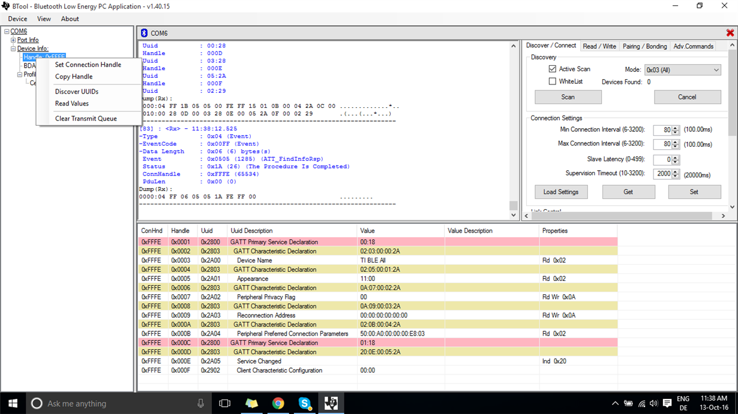Click the Cancel discovery button
The image size is (738, 414).
(687, 97)
